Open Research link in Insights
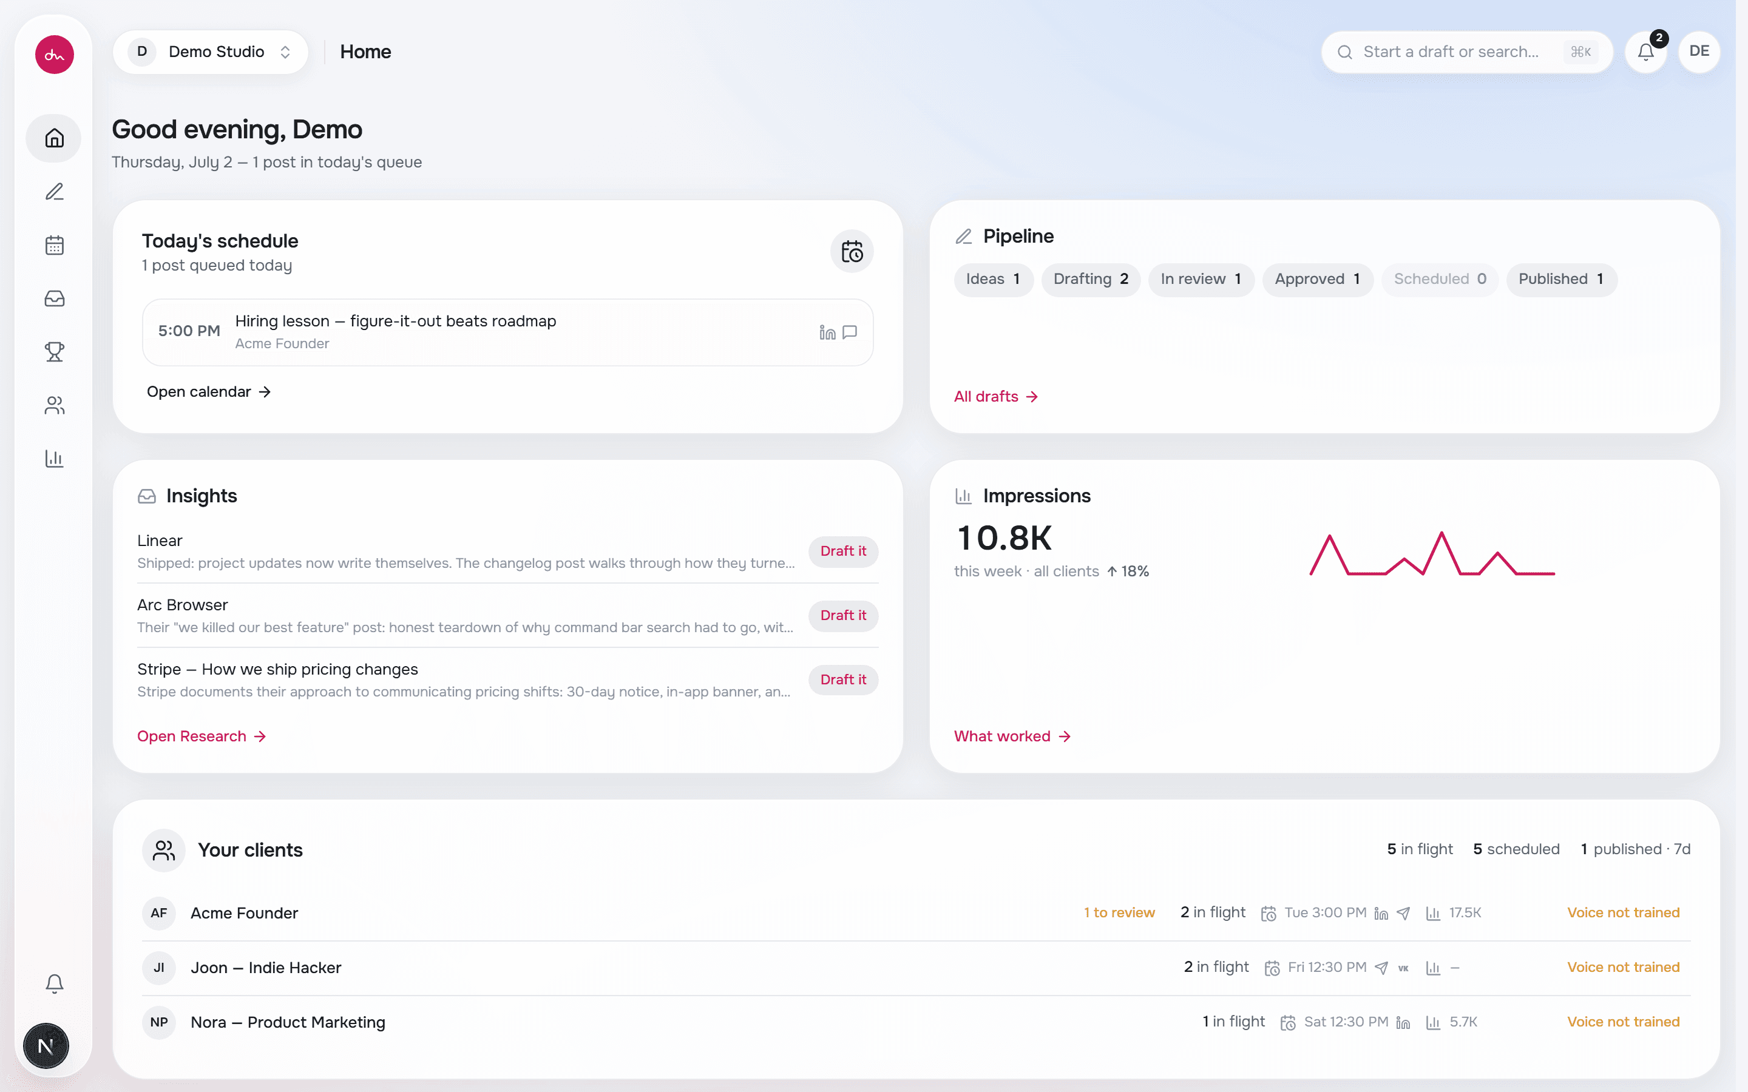Screen dimensions: 1748x1092 [202, 736]
